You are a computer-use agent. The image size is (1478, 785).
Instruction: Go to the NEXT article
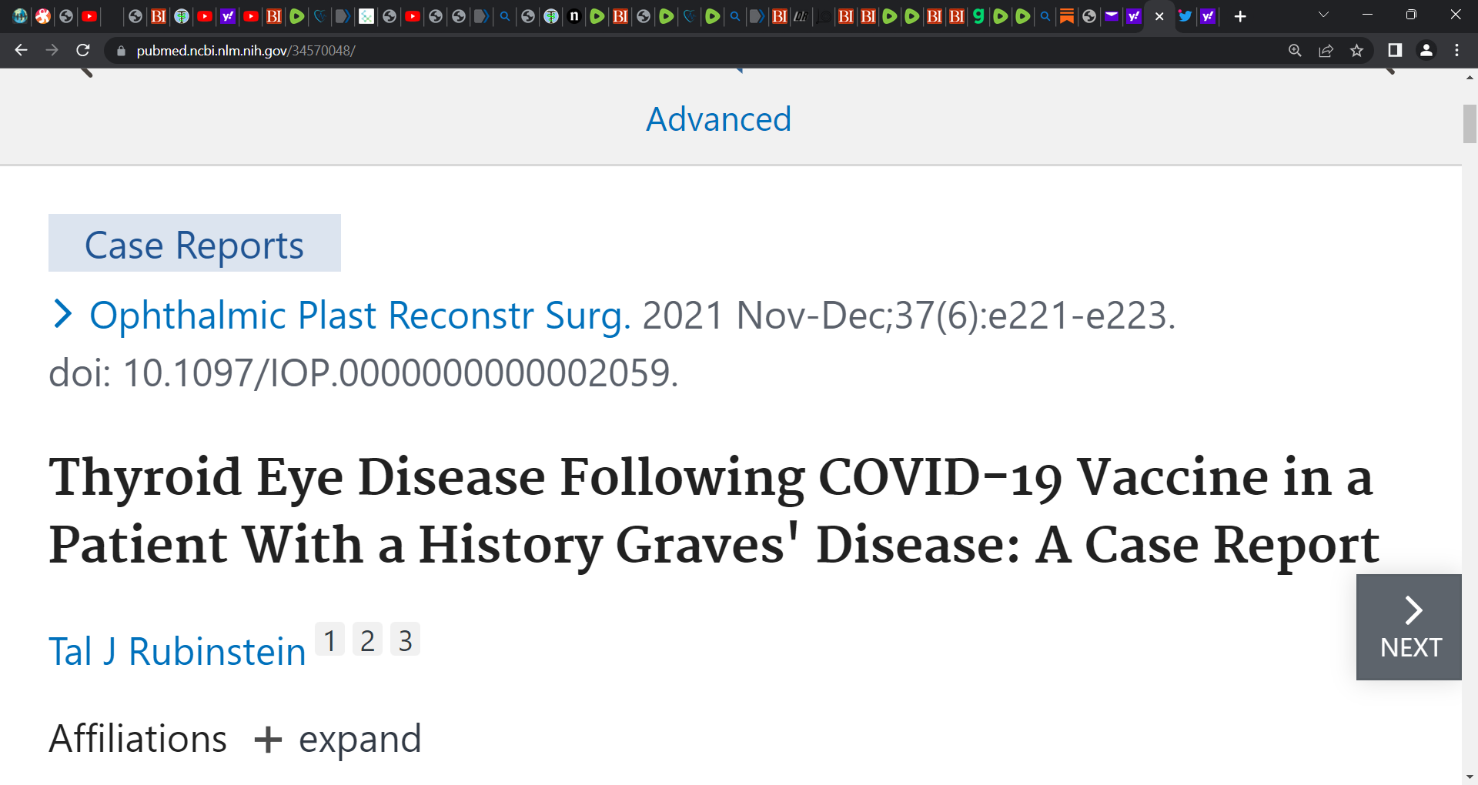coord(1409,626)
